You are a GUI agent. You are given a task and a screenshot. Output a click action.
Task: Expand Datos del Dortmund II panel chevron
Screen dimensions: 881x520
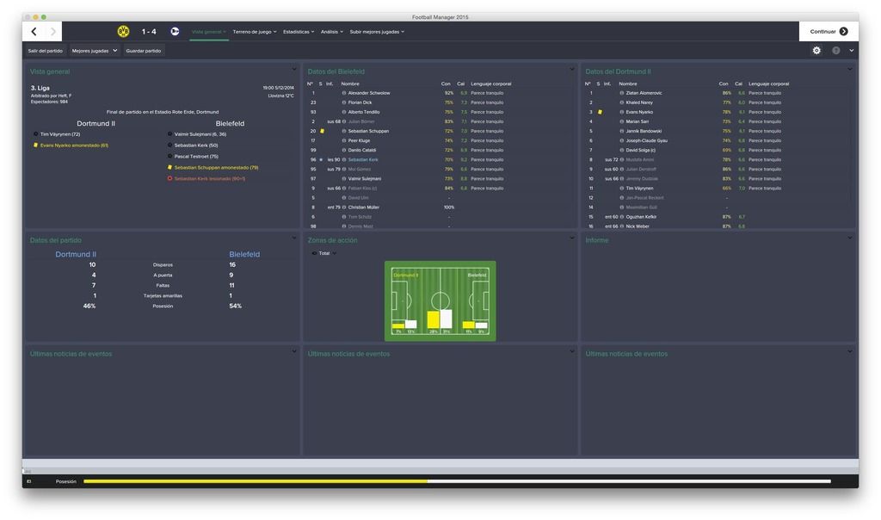[849, 70]
